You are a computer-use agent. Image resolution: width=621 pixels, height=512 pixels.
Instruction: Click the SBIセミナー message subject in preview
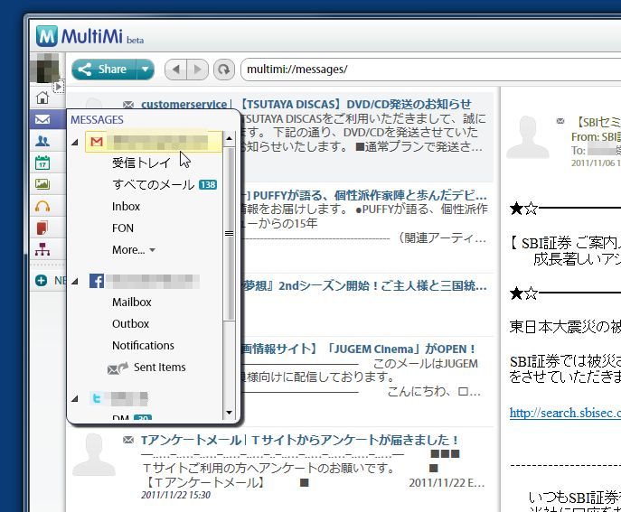(596, 122)
